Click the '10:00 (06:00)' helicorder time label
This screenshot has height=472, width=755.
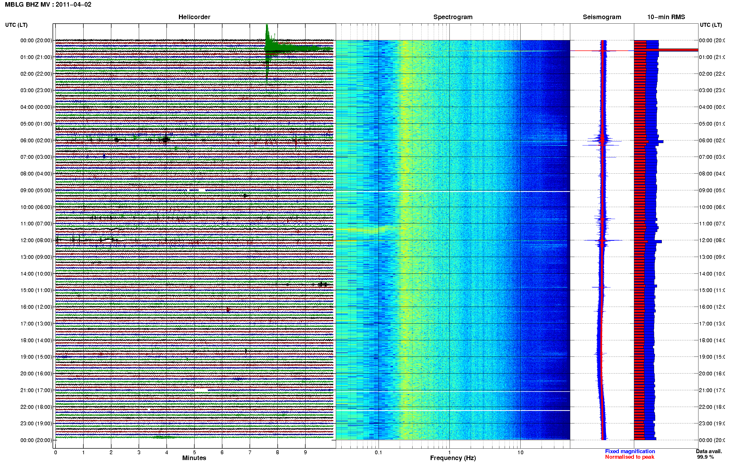click(x=36, y=207)
